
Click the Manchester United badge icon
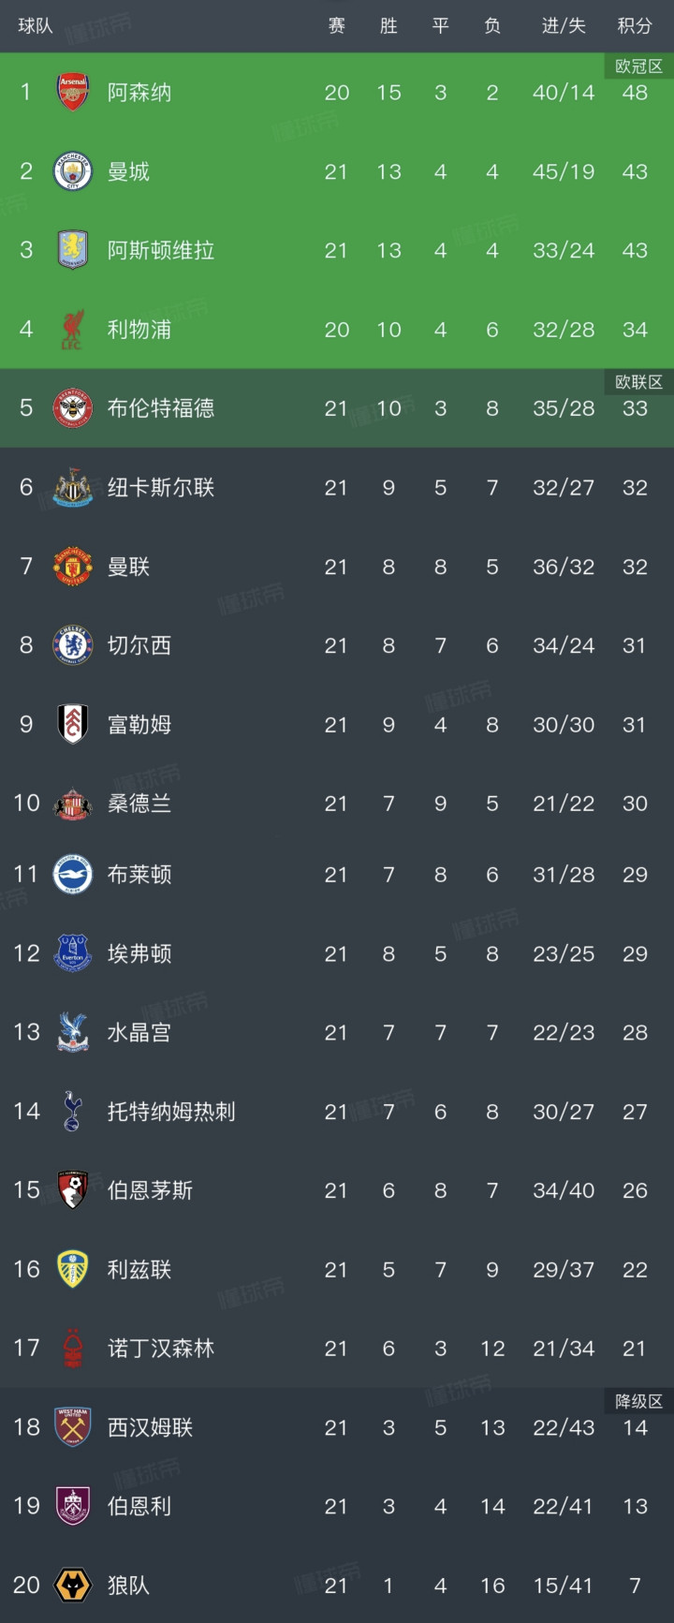(x=73, y=567)
